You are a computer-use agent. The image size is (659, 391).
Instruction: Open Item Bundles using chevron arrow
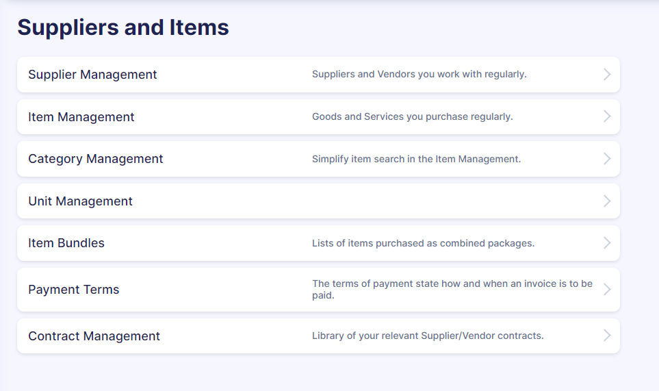pos(607,243)
